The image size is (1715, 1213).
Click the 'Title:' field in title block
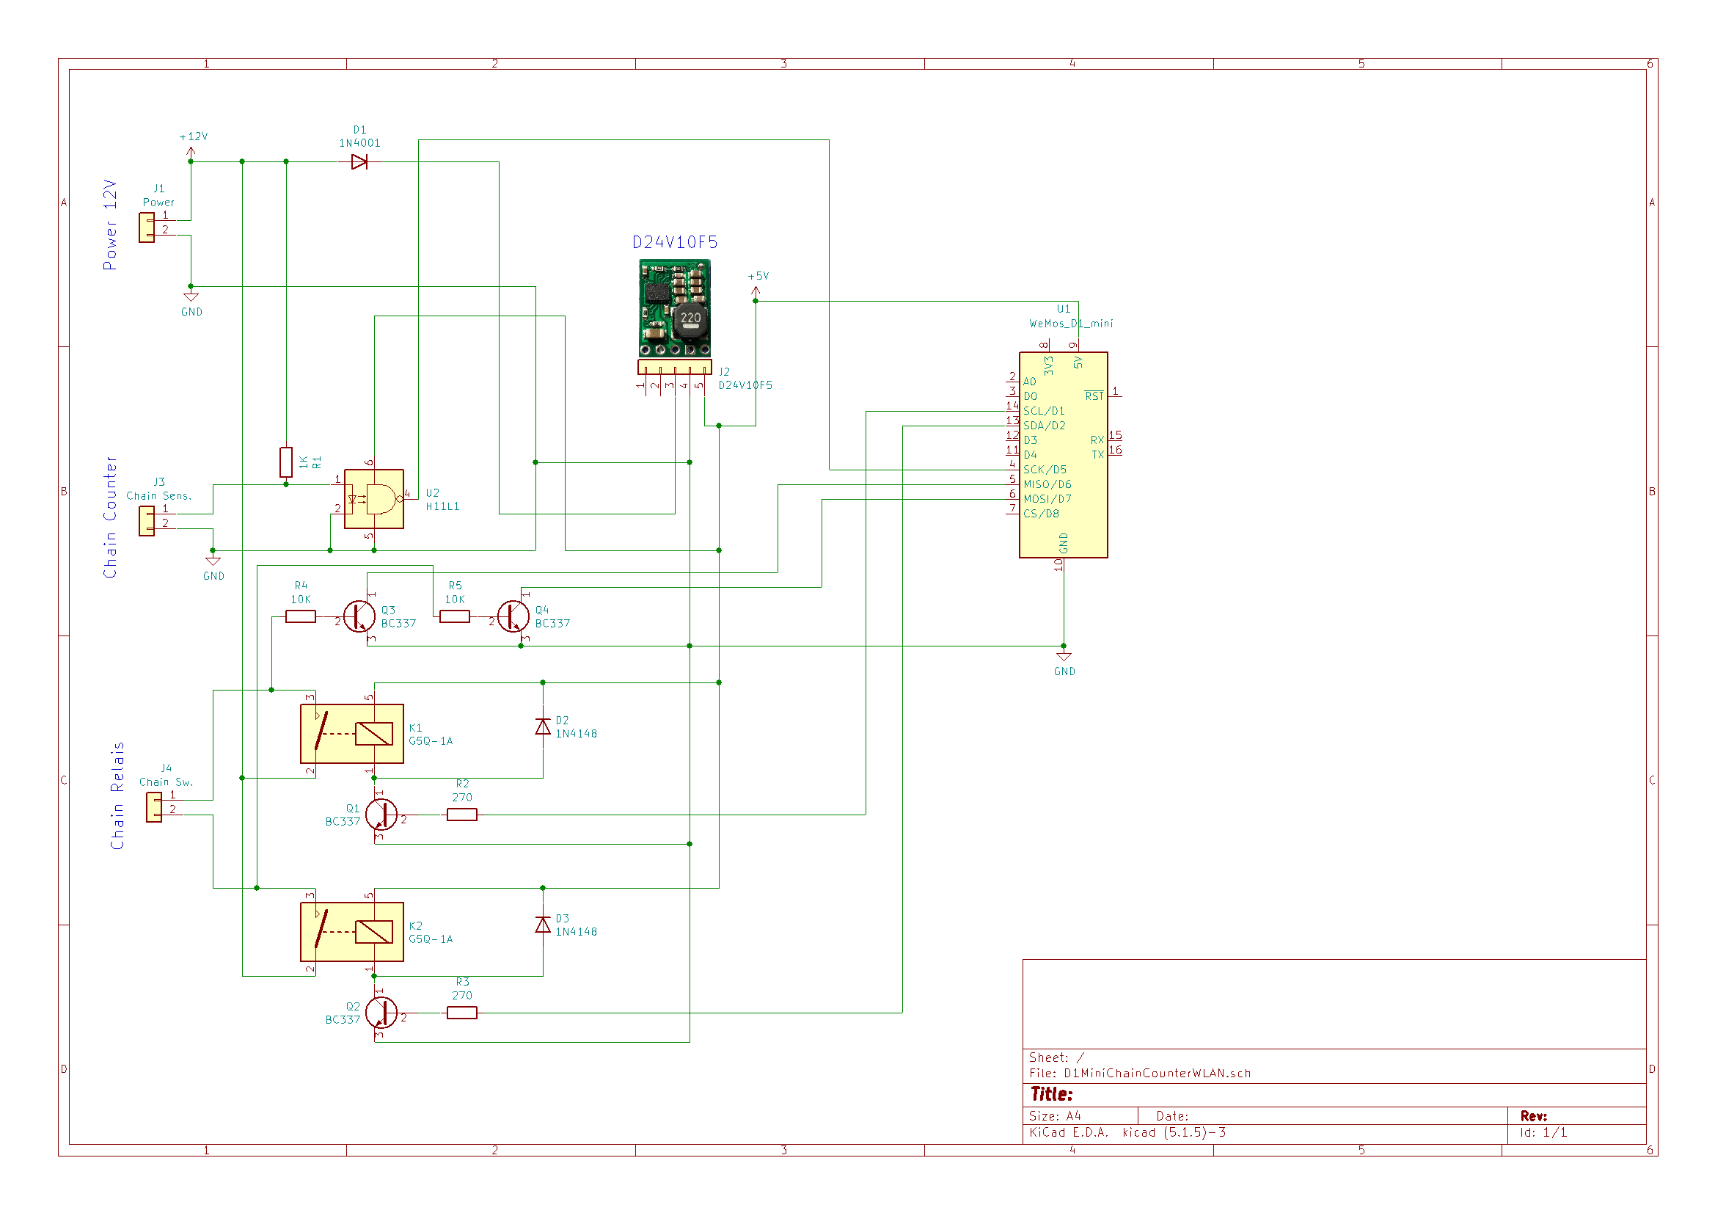[x=1052, y=1094]
